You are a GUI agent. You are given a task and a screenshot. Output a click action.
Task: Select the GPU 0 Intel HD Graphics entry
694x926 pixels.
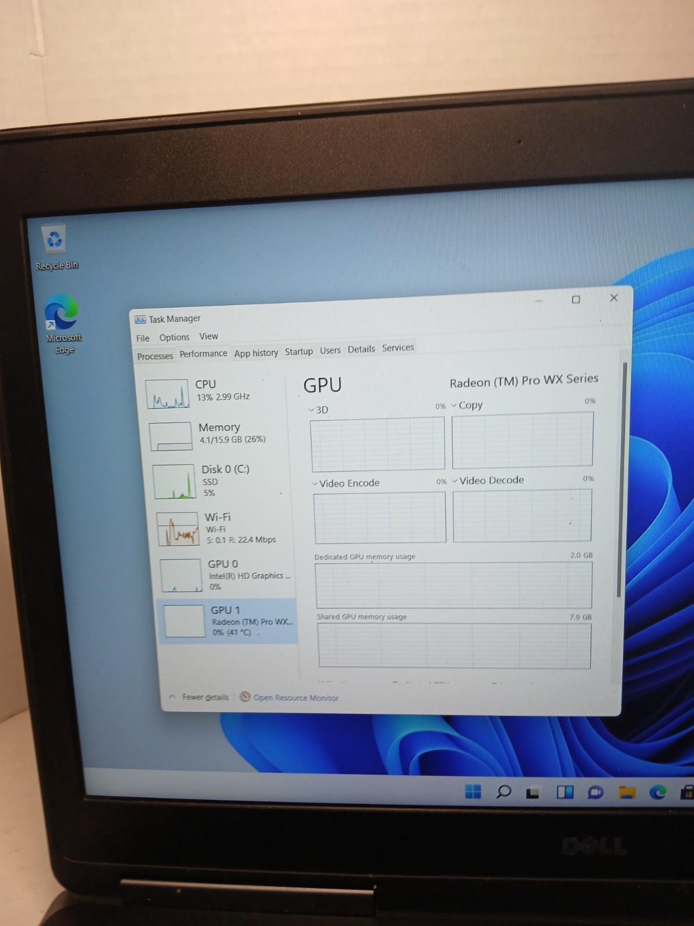227,574
